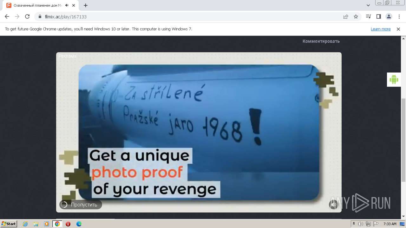The image size is (406, 228).
Task: Mute the tab audio icon
Action: pos(67,5)
